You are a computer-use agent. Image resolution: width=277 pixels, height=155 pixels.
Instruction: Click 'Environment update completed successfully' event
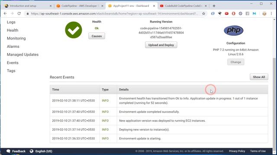149,112
